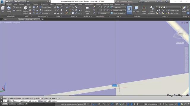The height and width of the screenshot is (106, 190).
Task: Toggle polar tracking in status bar
Action: tap(99, 104)
